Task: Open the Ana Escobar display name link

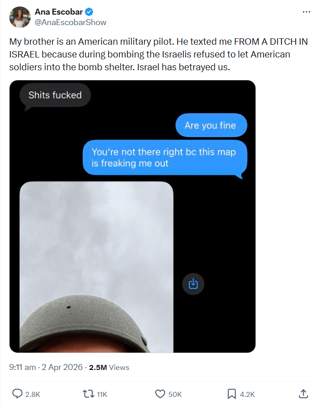Action: (60, 12)
